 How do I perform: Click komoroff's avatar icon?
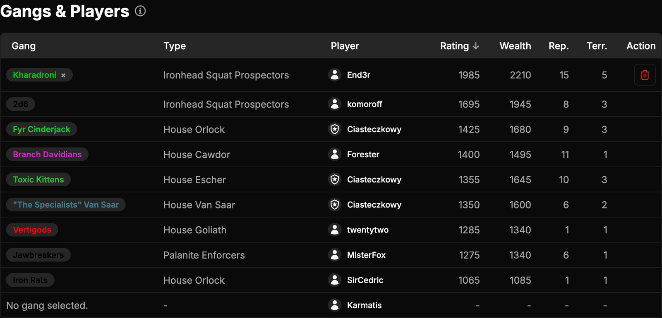(334, 104)
